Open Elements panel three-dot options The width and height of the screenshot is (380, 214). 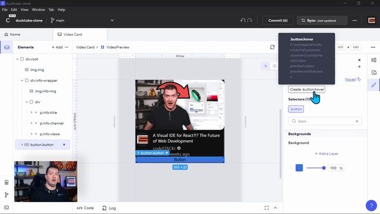tap(66, 47)
